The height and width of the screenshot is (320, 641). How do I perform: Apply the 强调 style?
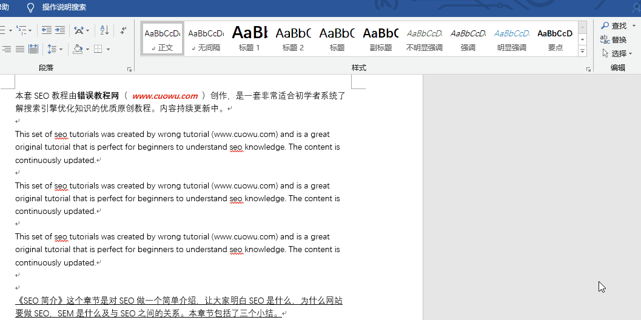coord(468,39)
